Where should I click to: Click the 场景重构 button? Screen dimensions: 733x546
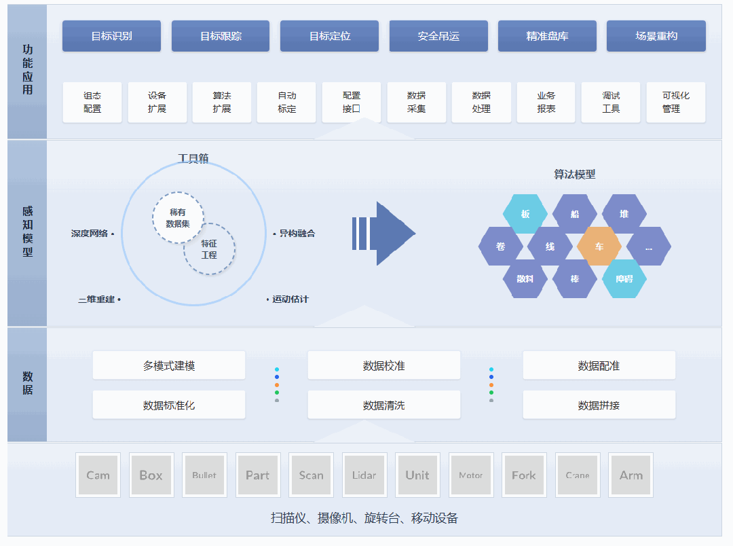656,36
